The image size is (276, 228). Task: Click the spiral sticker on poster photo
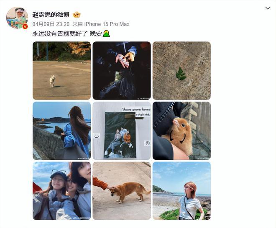pyautogui.click(x=147, y=143)
